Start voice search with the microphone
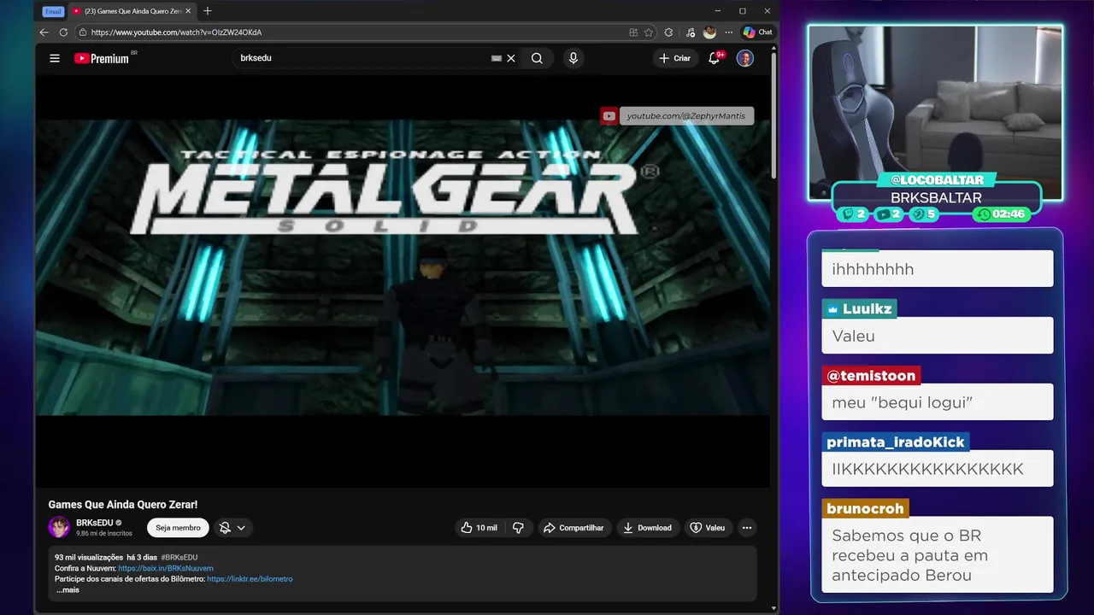The height and width of the screenshot is (615, 1094). click(x=573, y=58)
